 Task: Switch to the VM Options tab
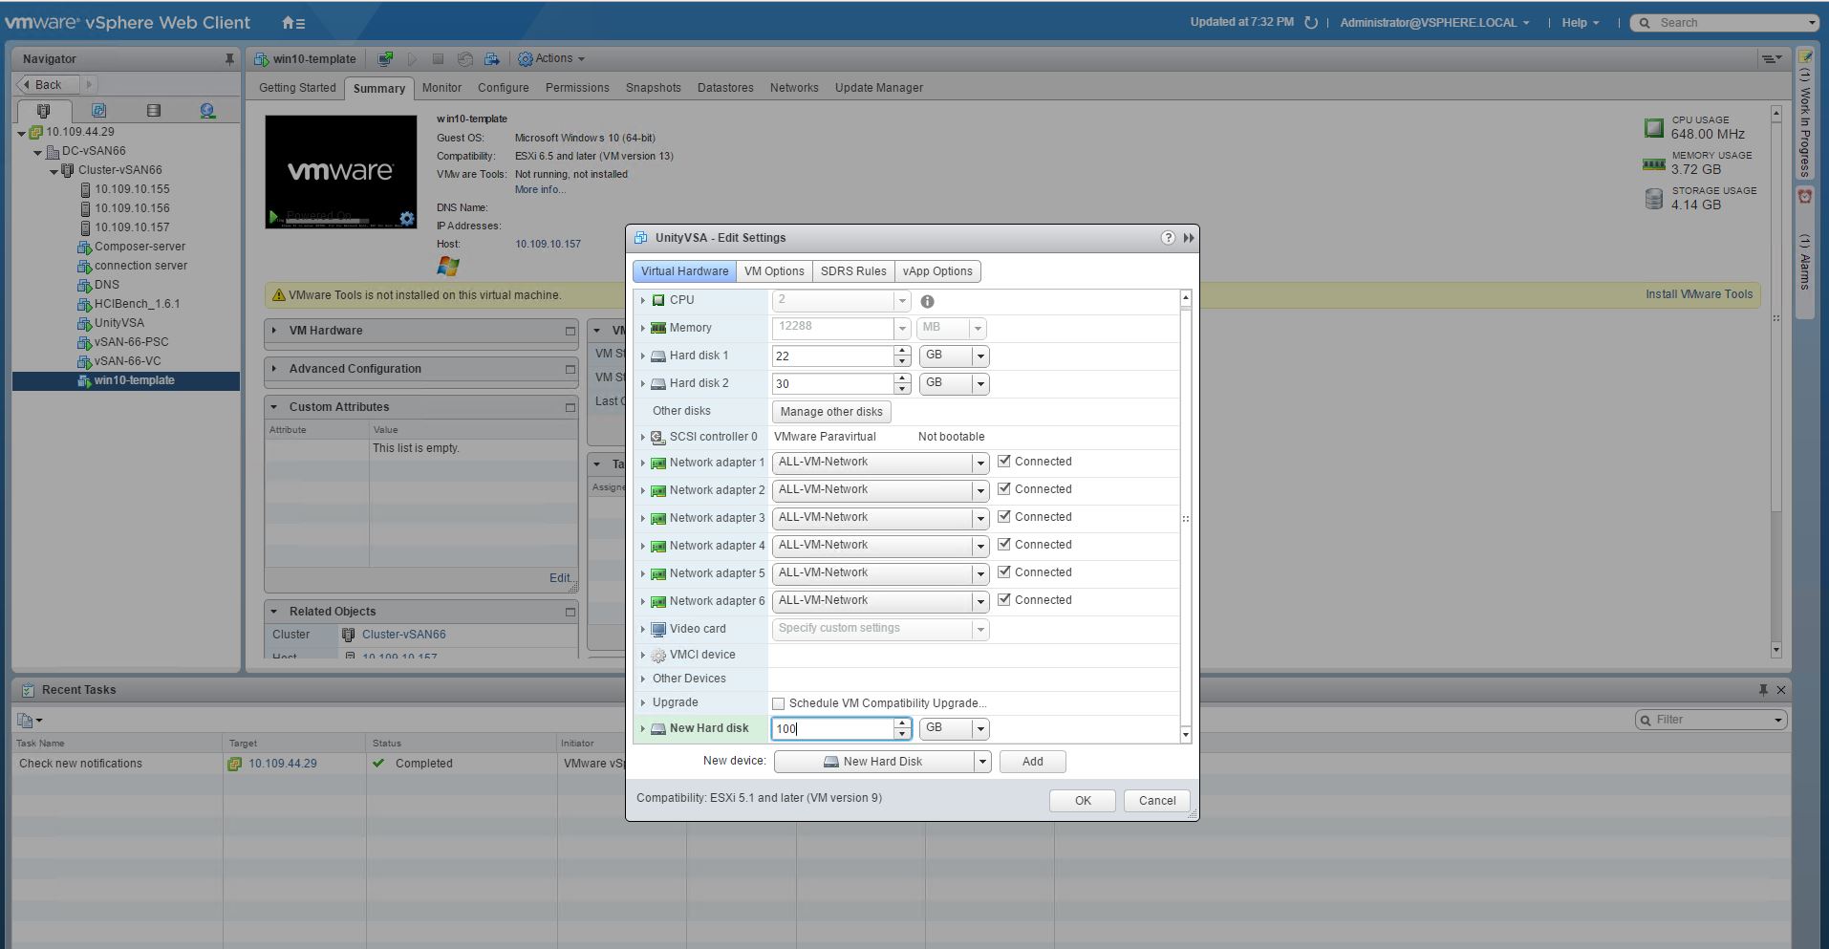(x=774, y=271)
